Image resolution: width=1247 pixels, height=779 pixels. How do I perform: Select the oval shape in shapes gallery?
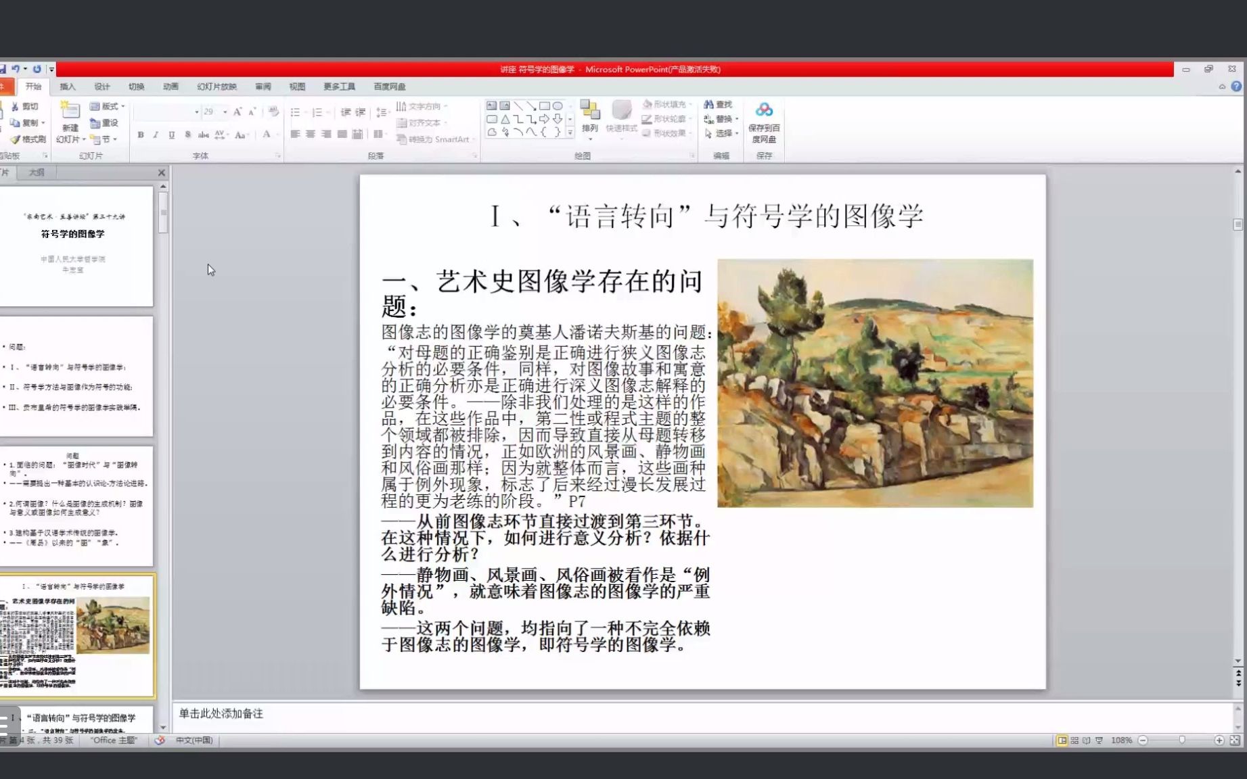tap(558, 106)
